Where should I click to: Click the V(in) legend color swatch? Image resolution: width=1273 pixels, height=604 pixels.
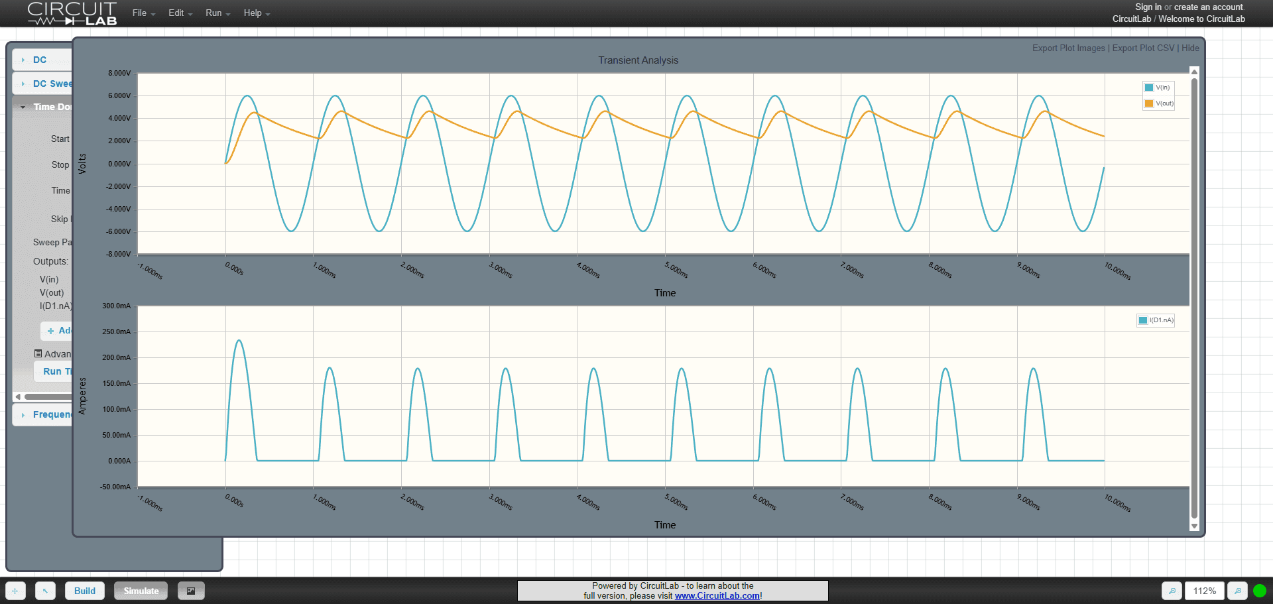[1149, 88]
